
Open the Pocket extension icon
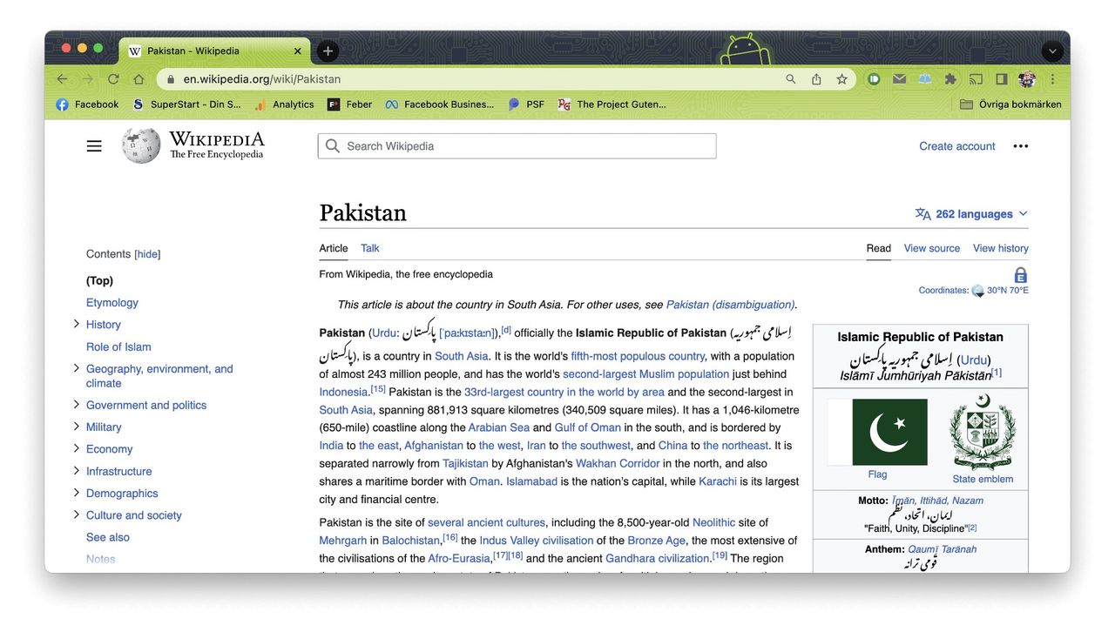[874, 78]
